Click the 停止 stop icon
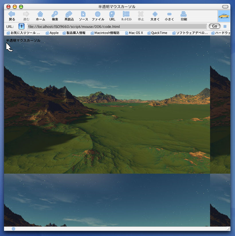This screenshot has width=235, height=236. tap(141, 16)
